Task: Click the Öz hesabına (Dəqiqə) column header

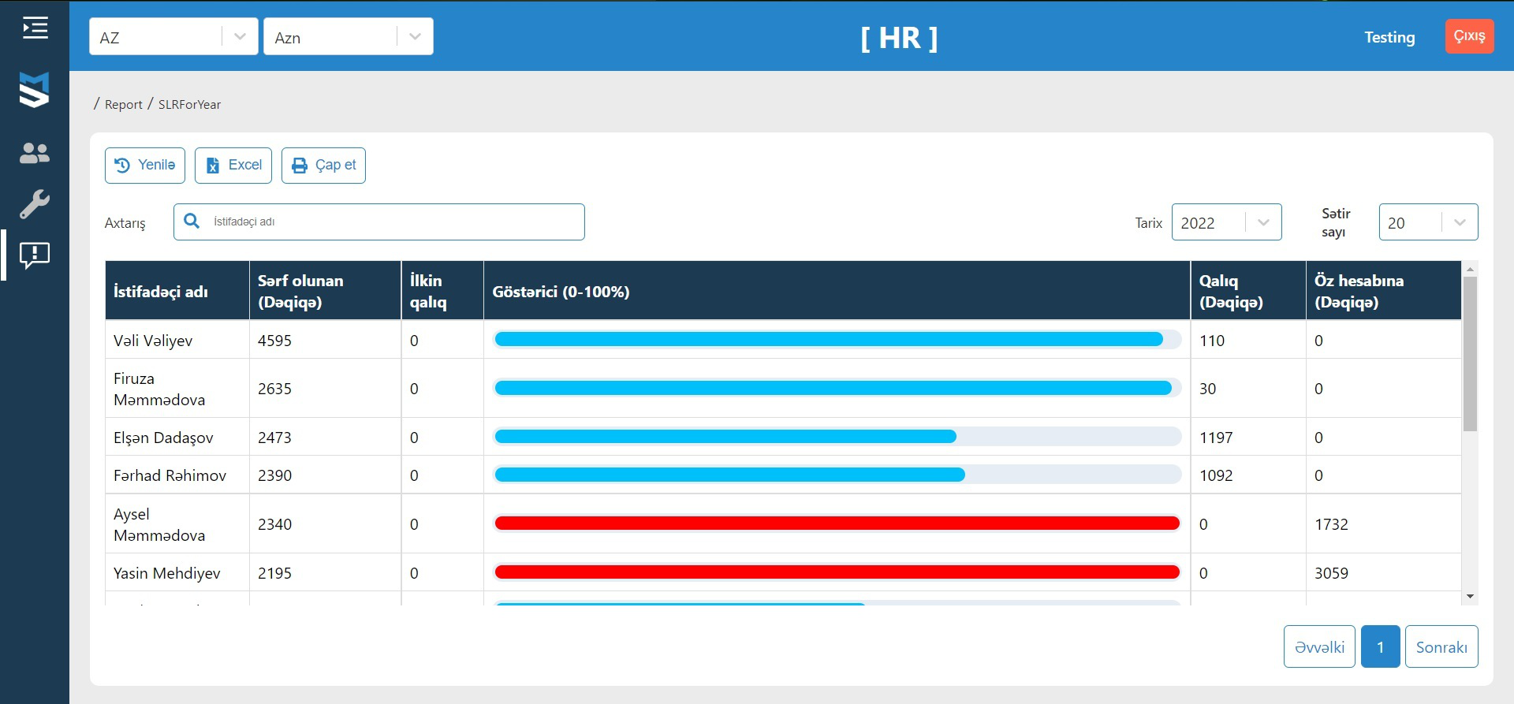Action: pos(1384,291)
